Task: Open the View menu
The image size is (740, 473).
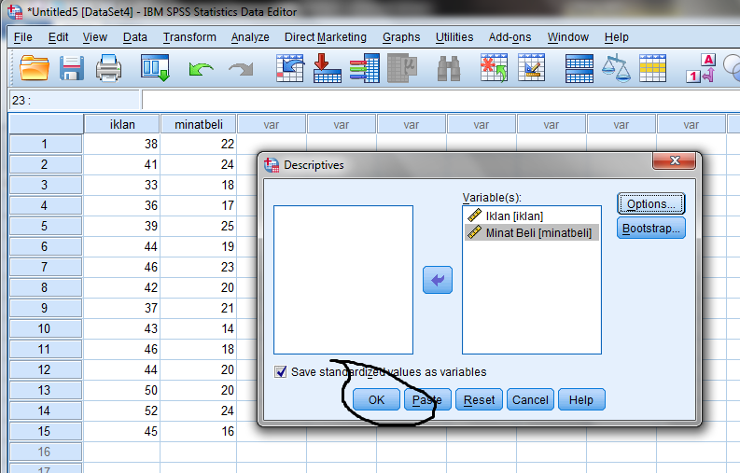Action: click(x=95, y=36)
